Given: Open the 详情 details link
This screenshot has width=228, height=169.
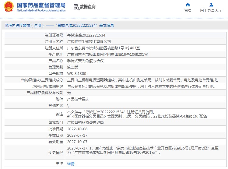Looking at the screenshot, I should point(71,164).
